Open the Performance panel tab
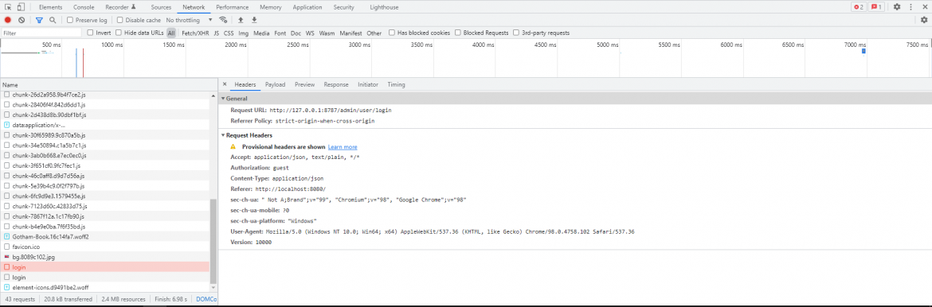The image size is (932, 307). pyautogui.click(x=233, y=7)
